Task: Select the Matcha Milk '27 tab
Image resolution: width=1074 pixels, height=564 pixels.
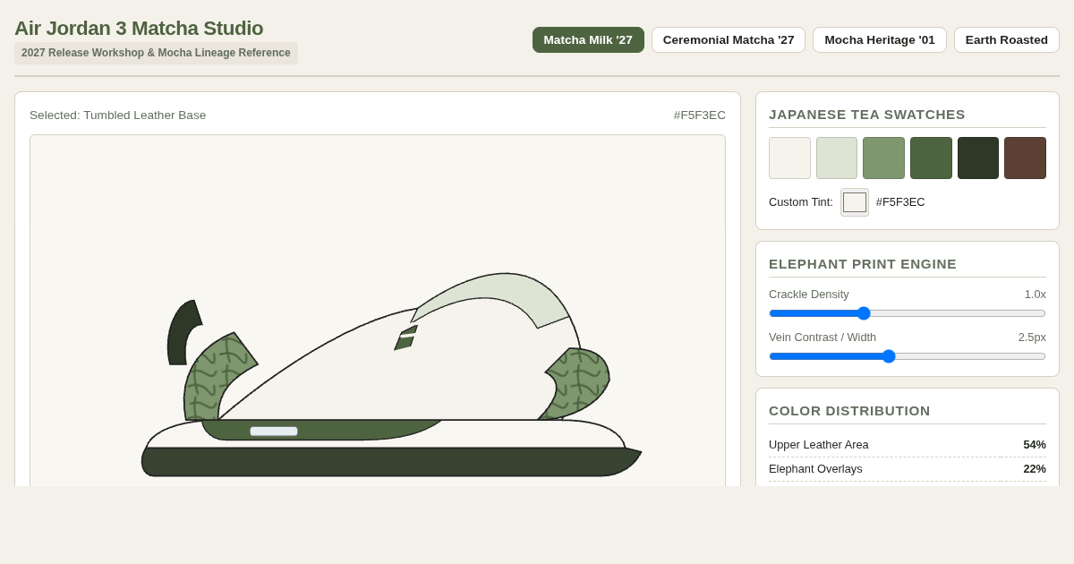Action: (x=588, y=40)
